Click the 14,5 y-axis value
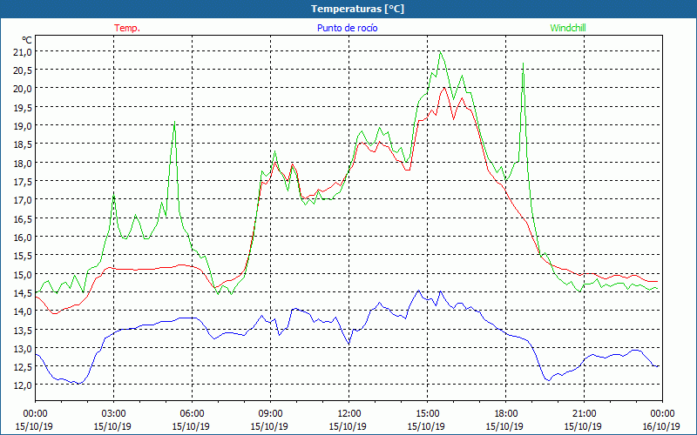This screenshot has height=435, width=697. 24,292
